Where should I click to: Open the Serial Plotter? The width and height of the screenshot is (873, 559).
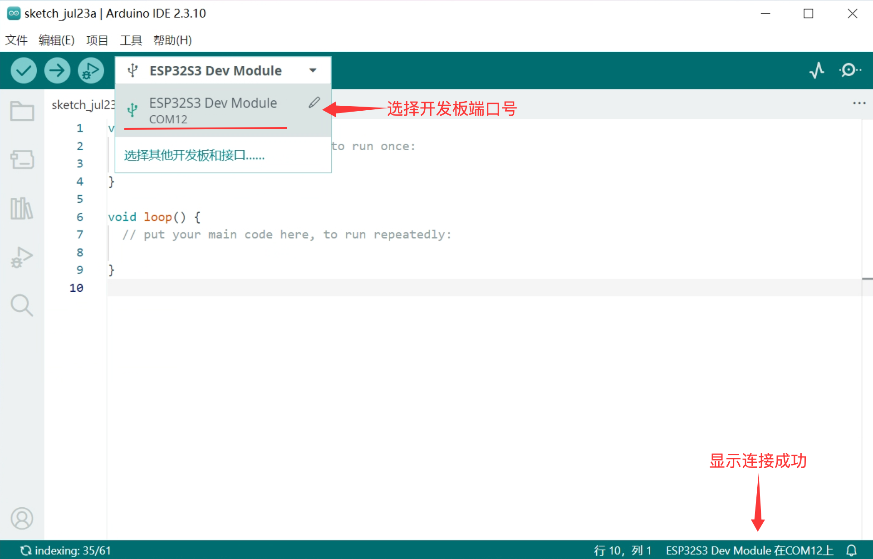tap(817, 70)
